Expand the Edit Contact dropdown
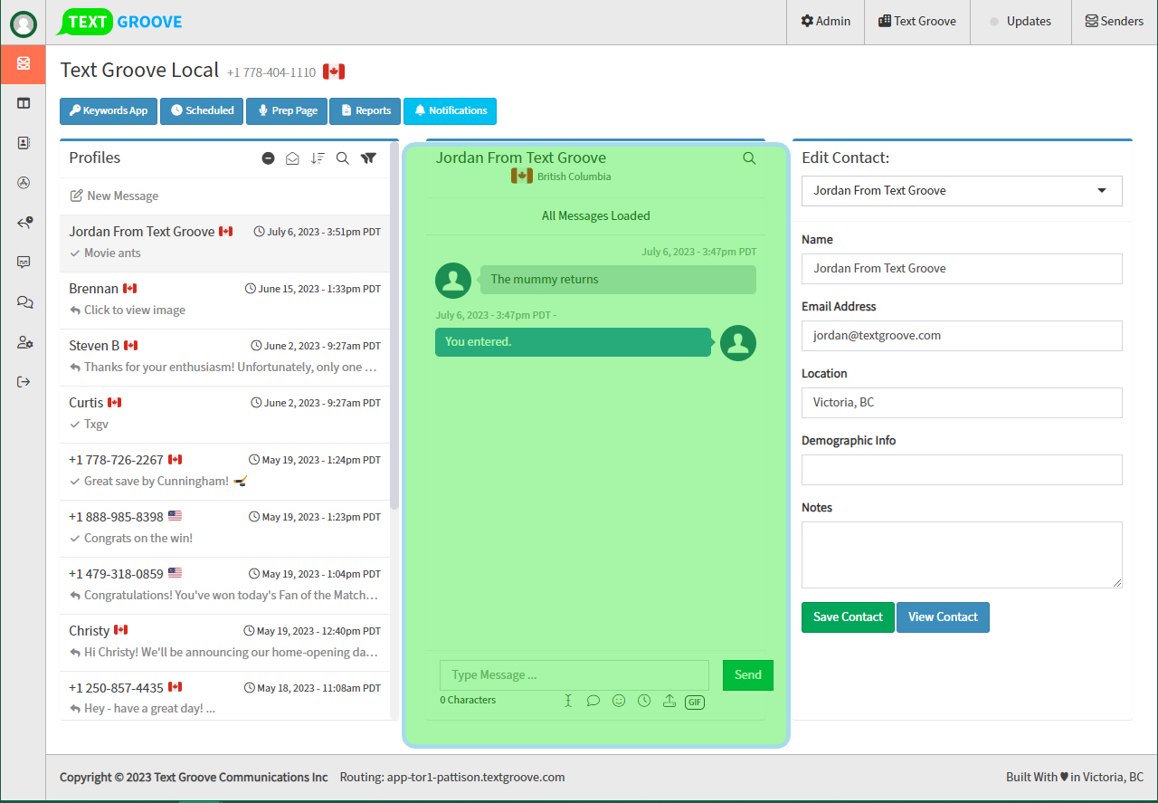1158x803 pixels. tap(962, 191)
